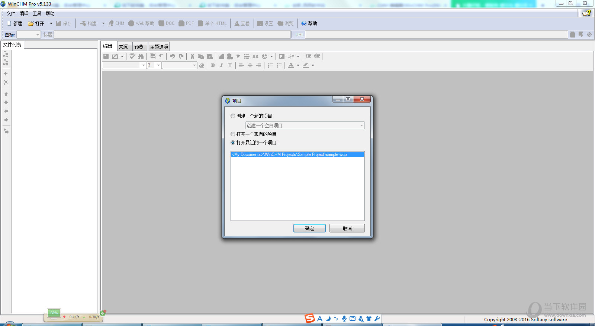Apply bulleted list formatting

click(x=279, y=65)
